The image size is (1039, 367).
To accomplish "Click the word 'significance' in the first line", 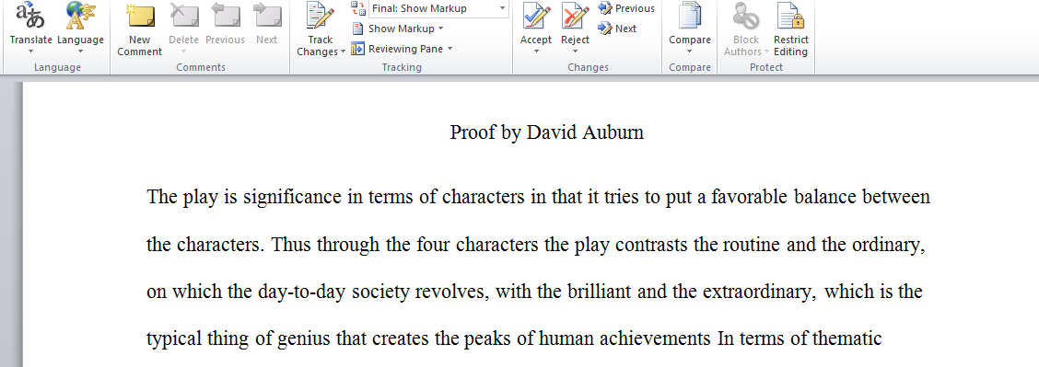I will point(292,197).
